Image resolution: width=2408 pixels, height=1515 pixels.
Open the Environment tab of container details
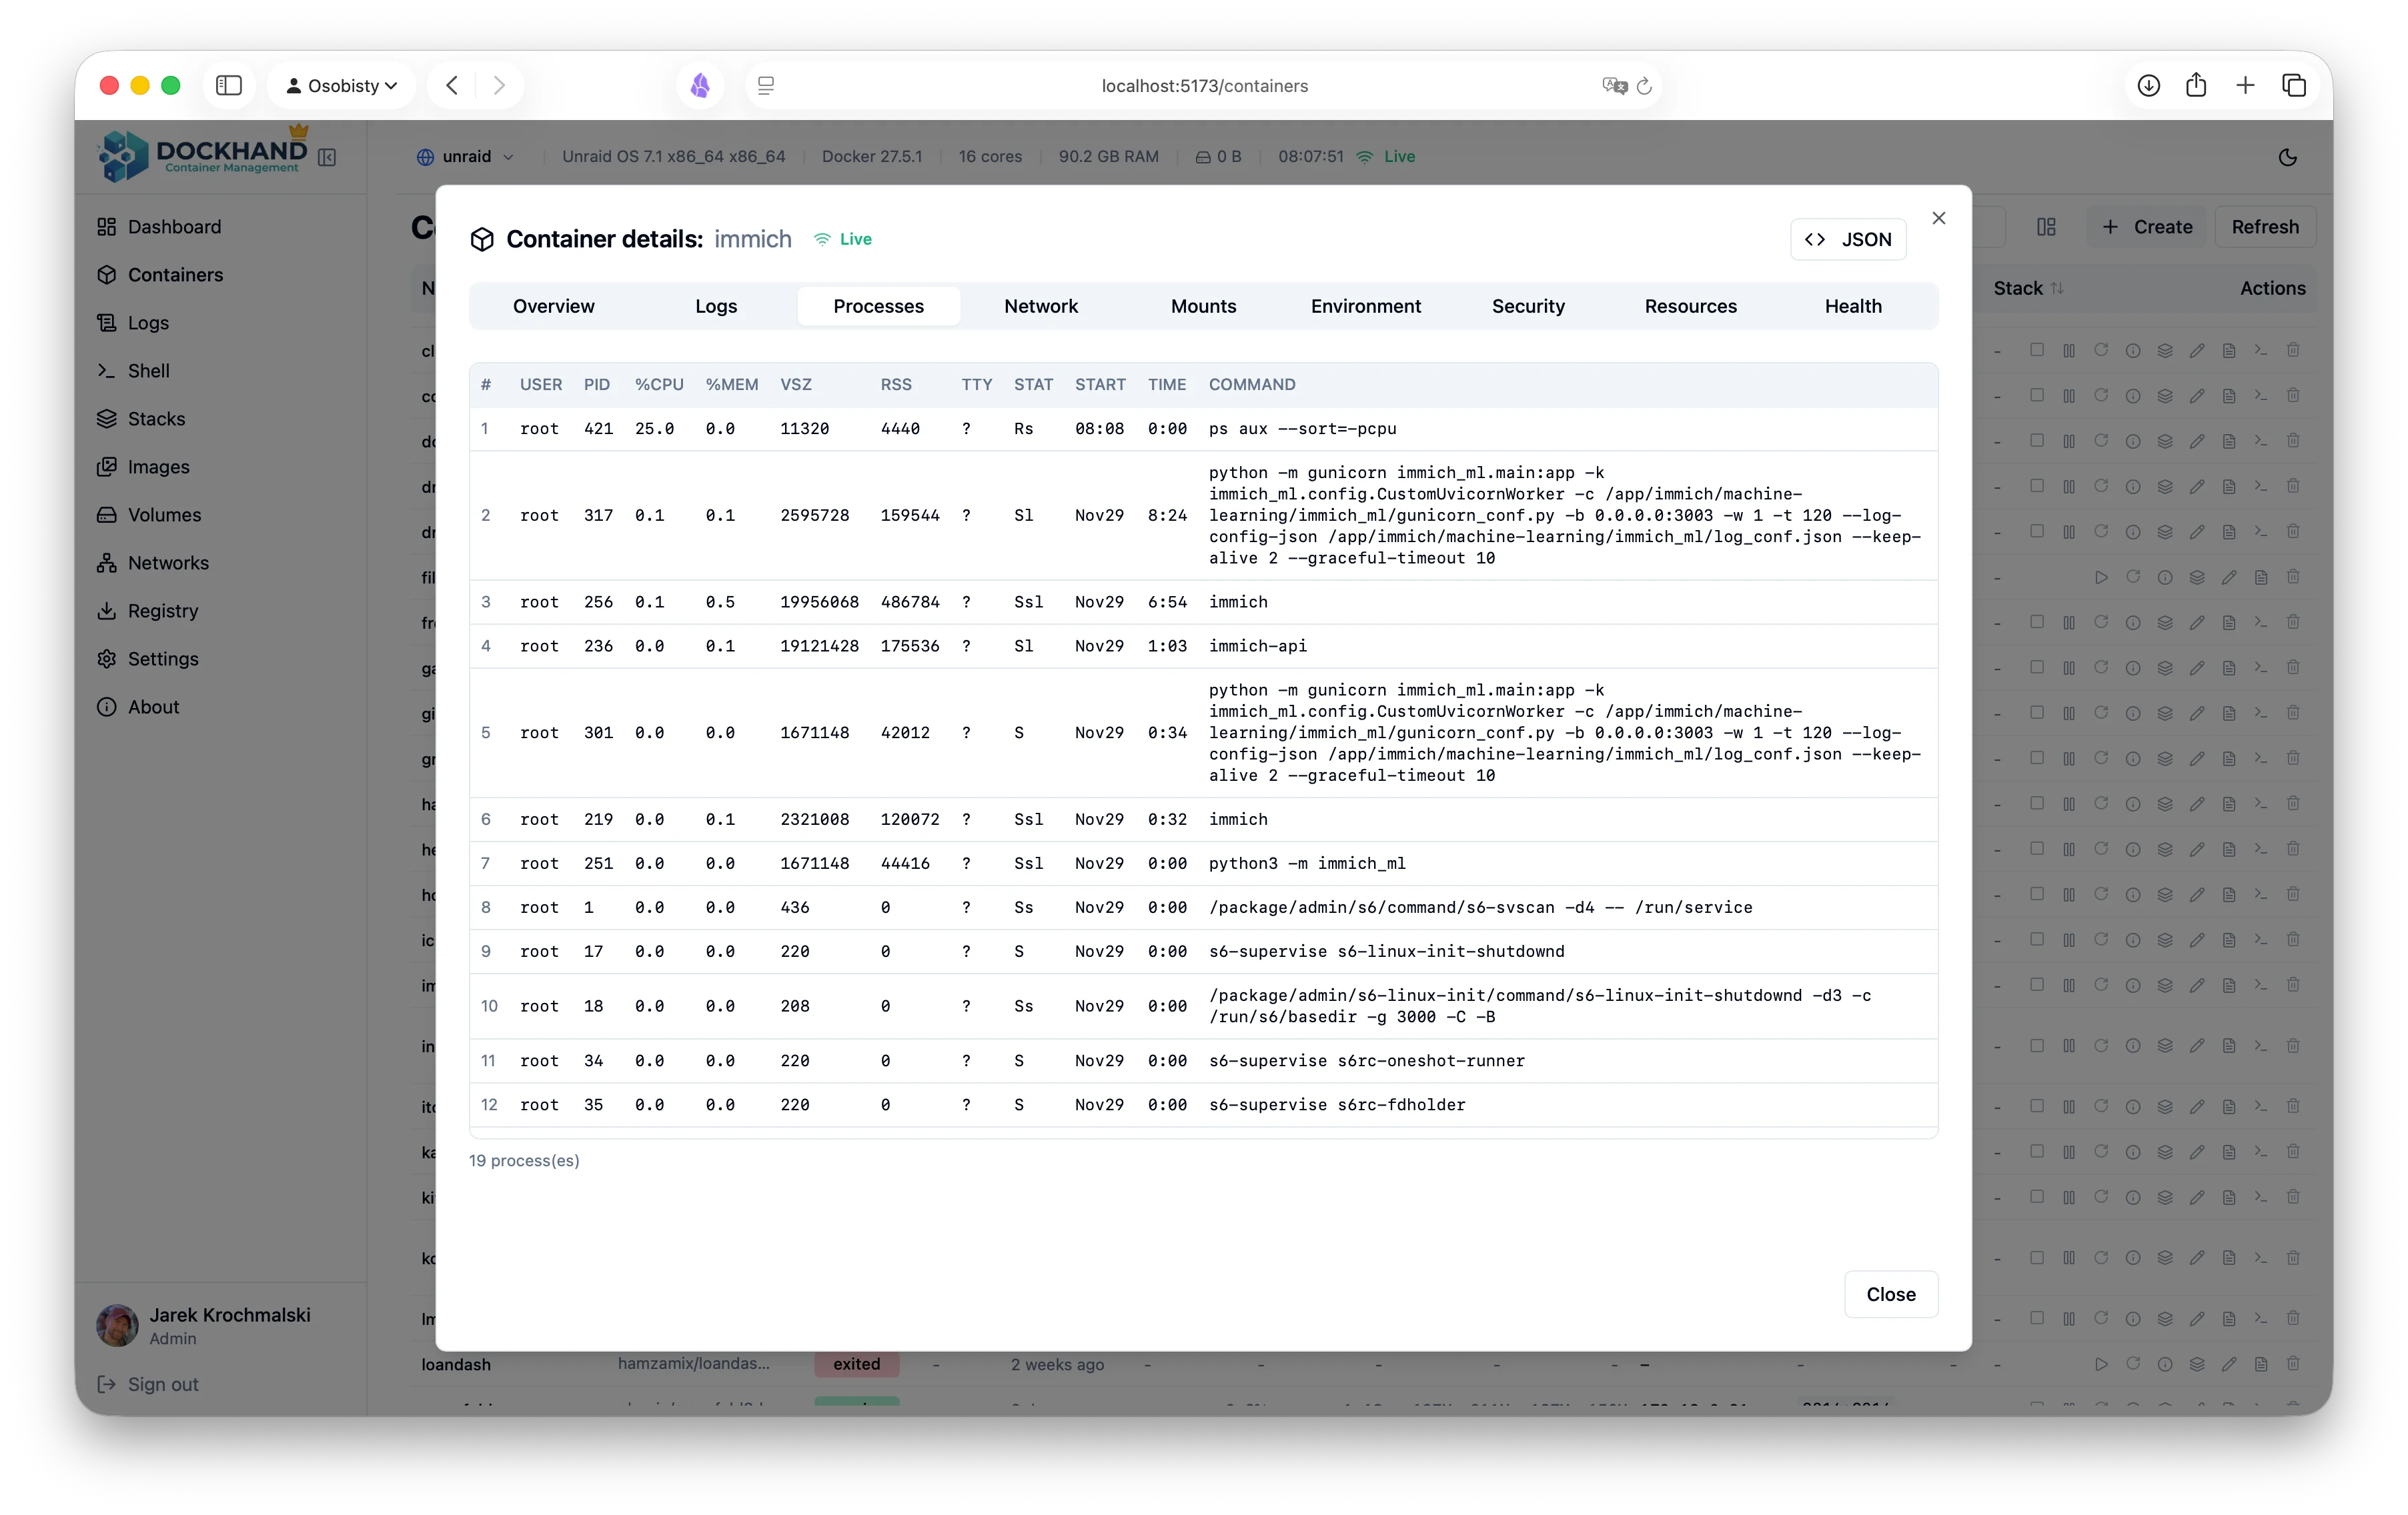point(1366,306)
